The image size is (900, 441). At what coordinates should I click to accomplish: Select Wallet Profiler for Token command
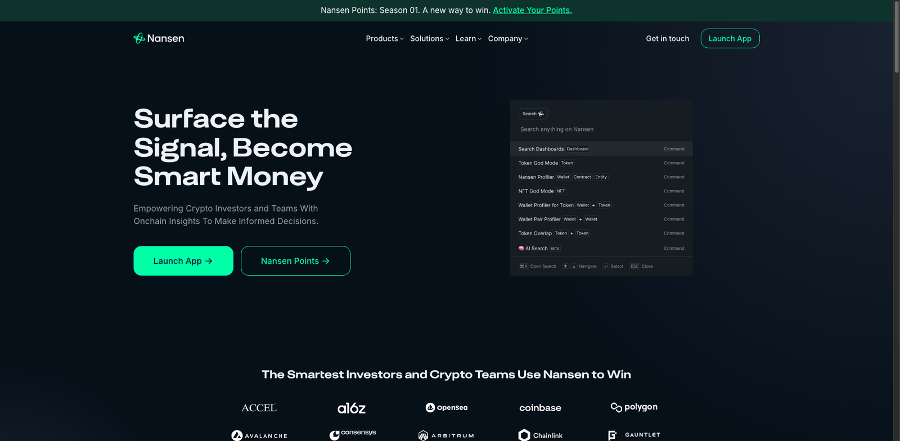click(x=601, y=205)
